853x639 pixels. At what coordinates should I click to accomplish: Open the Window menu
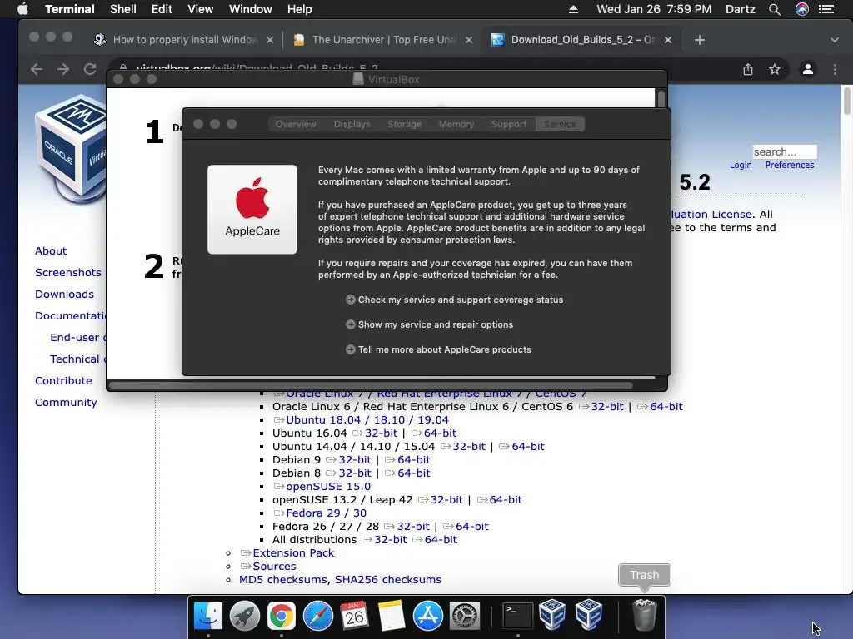pos(250,9)
